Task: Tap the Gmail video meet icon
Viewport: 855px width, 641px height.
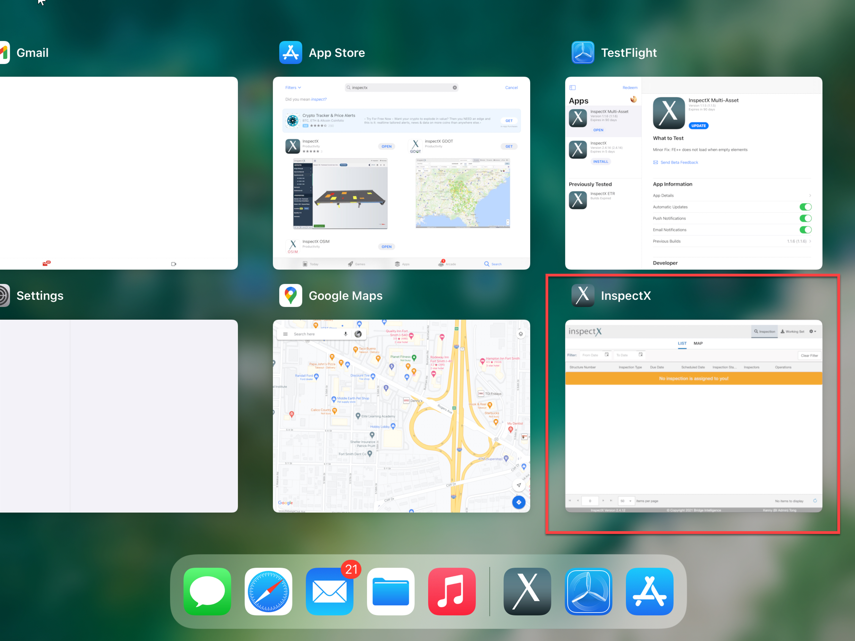Action: 174,264
